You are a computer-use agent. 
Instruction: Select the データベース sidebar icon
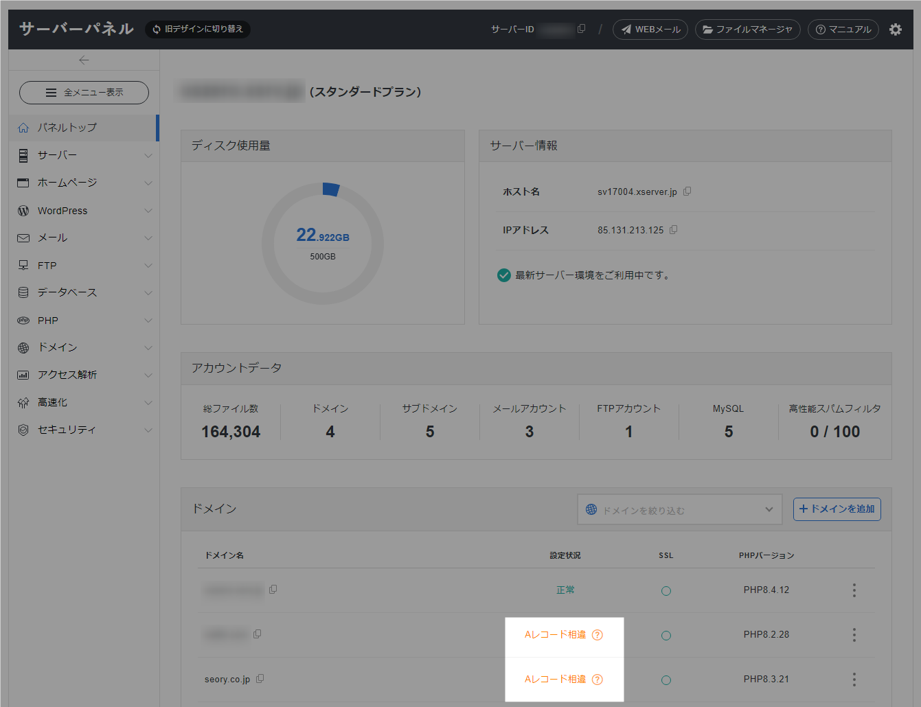22,292
